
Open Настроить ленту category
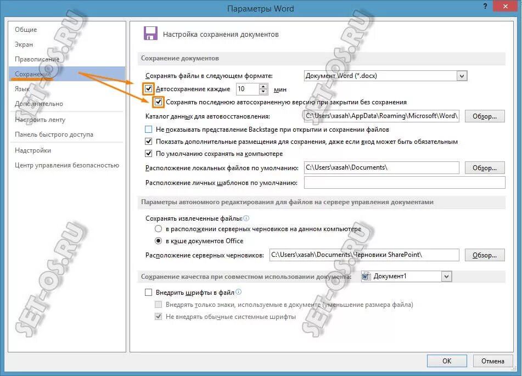coord(66,120)
